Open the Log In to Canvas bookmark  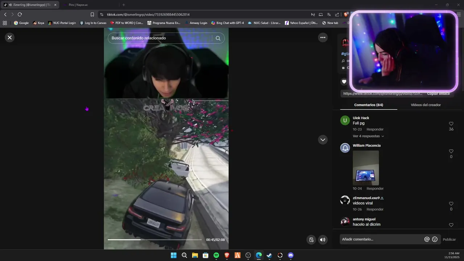tap(93, 23)
